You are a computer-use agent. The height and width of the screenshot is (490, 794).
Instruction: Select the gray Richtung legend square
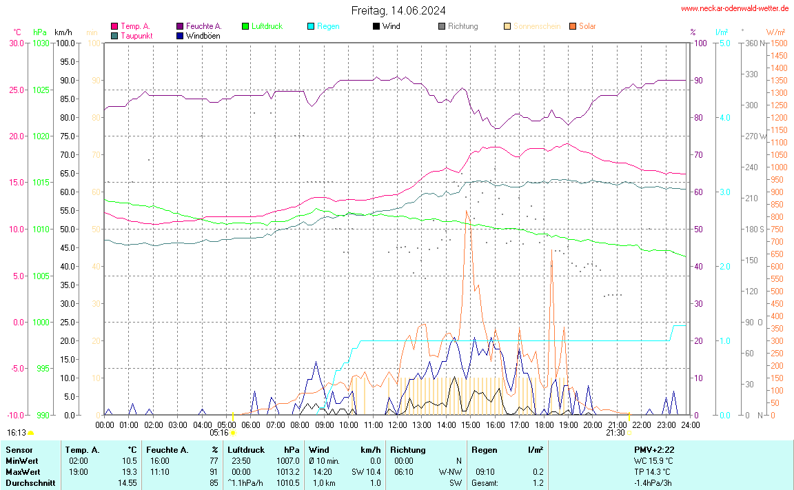coord(442,26)
